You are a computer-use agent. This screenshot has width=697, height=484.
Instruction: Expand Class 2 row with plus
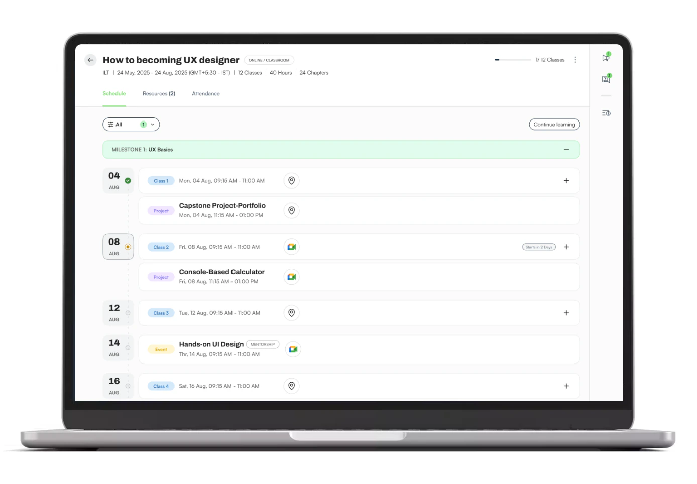(566, 247)
